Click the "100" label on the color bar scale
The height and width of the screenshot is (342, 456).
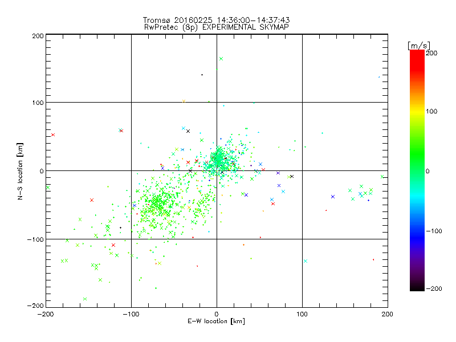[431, 111]
